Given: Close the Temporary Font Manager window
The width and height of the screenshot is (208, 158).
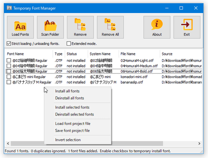Looking at the screenshot, I should point(196,8).
